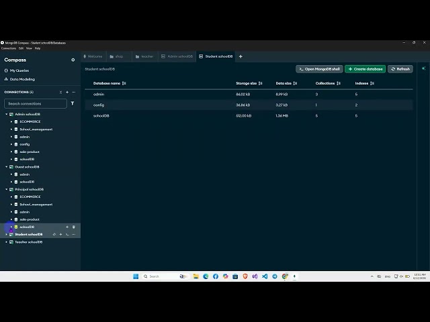Create collection plus icon on highlighted schoolDB row
Viewport: 430px width, 322px height.
67,227
